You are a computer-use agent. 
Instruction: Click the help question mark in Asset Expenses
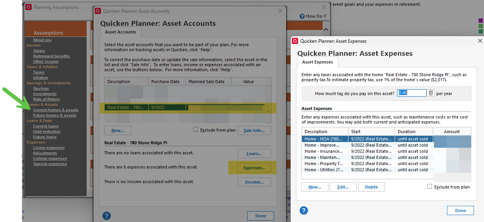coord(304,210)
